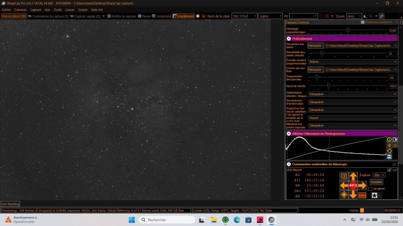Screen dimensions: 403x226
Task: Open the Soustraction d'arrière-plan dropdown
Action: [x=352, y=102]
